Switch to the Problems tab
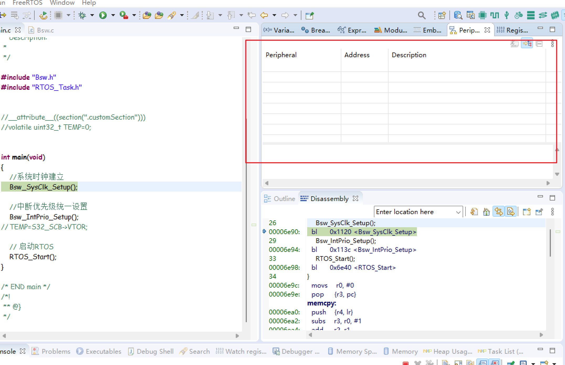565x365 pixels. click(51, 351)
